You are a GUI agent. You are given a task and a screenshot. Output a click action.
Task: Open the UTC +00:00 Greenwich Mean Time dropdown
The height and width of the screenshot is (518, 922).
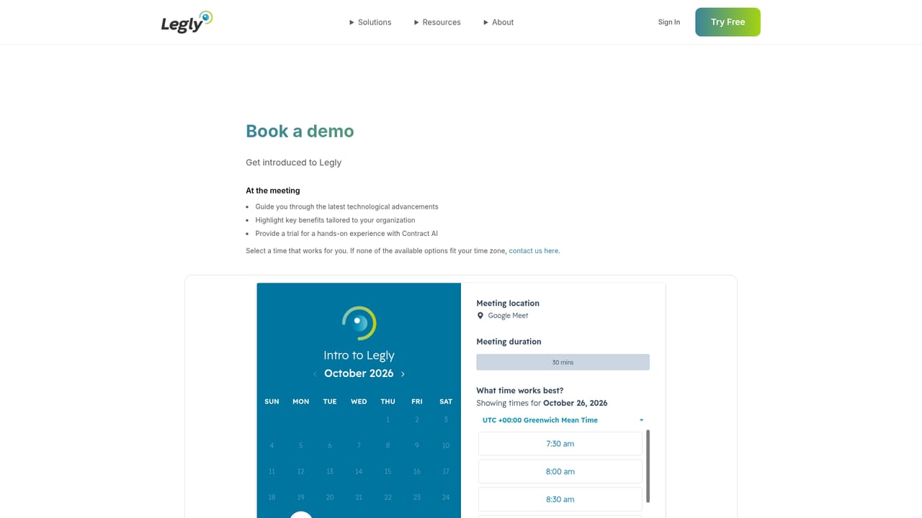coord(563,420)
